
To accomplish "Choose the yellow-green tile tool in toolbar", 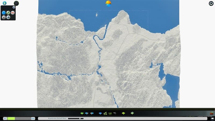I will coord(123,113).
